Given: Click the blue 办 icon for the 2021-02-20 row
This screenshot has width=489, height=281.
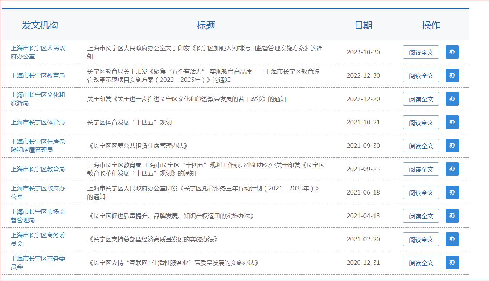Looking at the screenshot, I should [x=452, y=239].
